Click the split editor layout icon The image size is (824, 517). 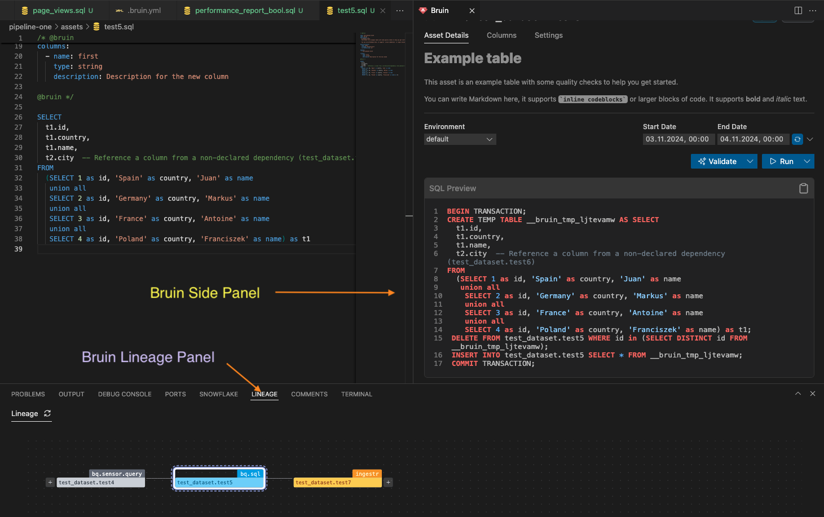click(x=798, y=11)
